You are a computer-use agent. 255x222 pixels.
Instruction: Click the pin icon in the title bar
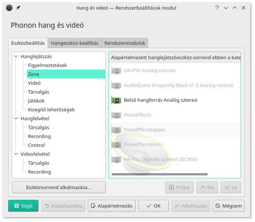click(x=18, y=8)
